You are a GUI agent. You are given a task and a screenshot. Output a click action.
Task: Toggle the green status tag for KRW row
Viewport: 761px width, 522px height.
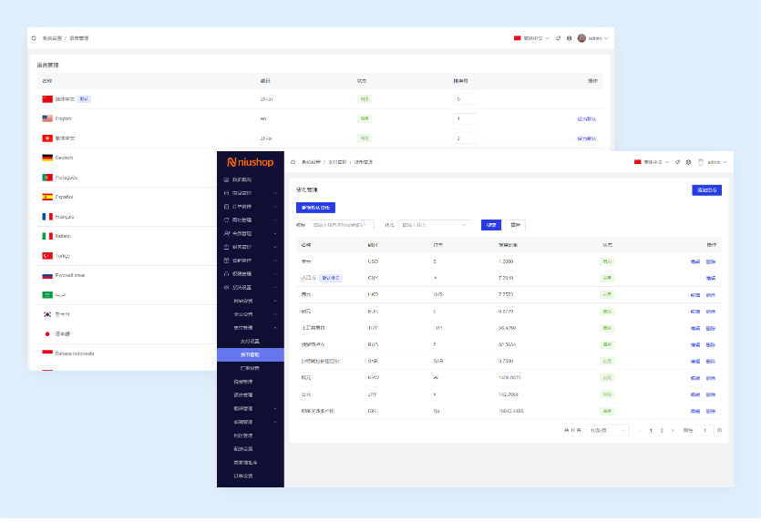click(607, 377)
